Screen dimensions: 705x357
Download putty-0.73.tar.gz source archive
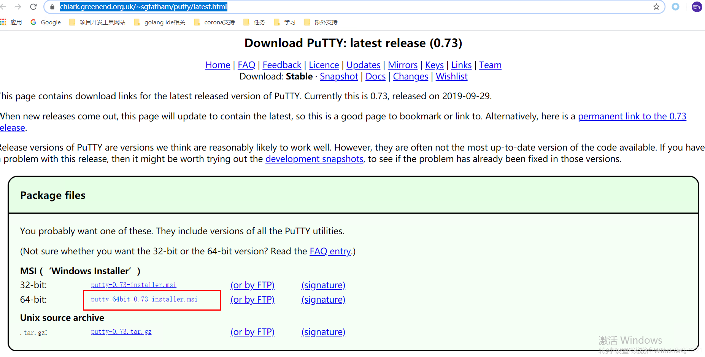click(121, 332)
